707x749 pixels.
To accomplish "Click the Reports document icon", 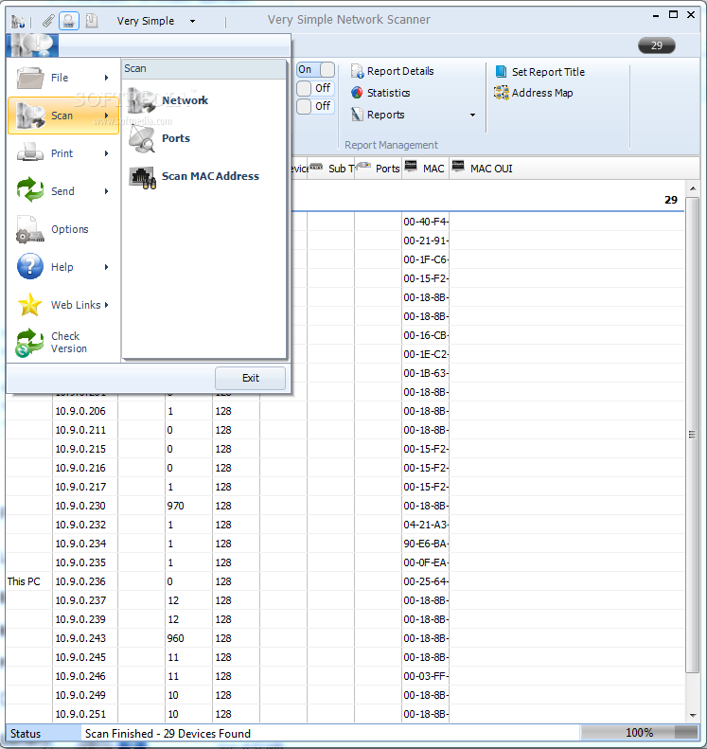I will [357, 115].
